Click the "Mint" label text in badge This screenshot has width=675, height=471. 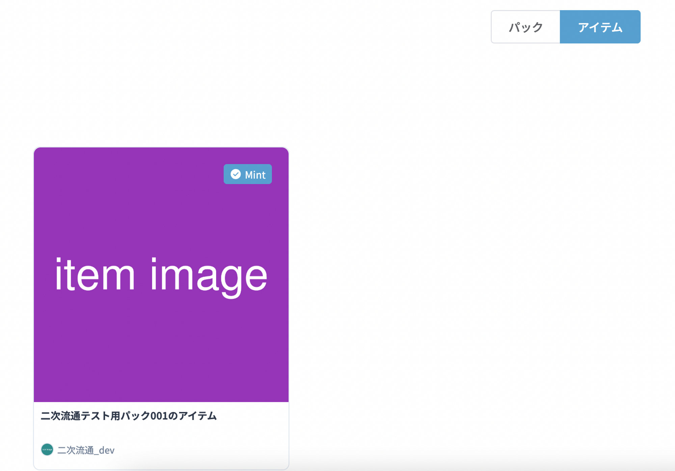255,175
